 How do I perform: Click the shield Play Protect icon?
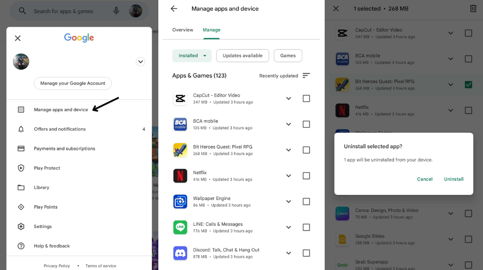click(21, 168)
